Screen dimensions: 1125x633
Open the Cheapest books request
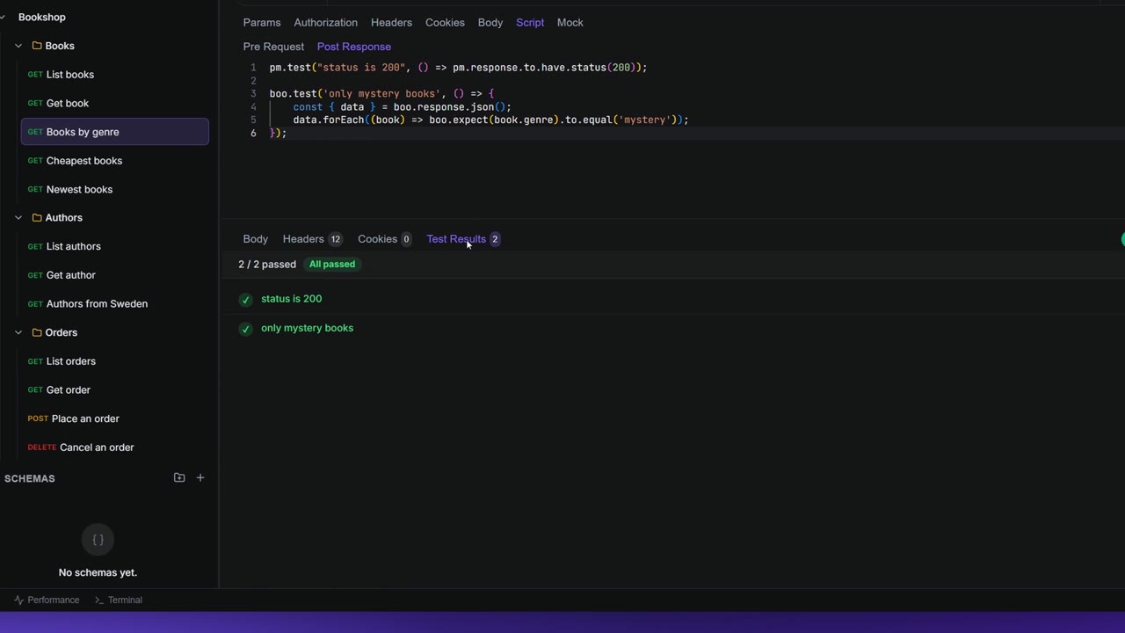pos(115,161)
